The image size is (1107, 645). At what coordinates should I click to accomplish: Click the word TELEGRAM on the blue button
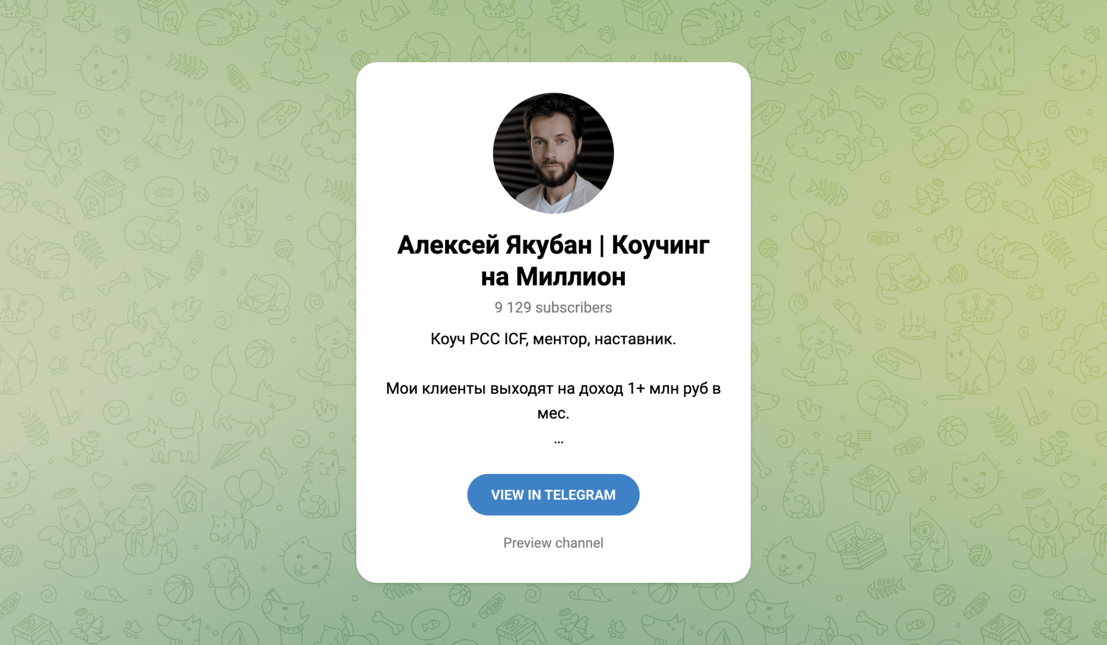tap(580, 495)
